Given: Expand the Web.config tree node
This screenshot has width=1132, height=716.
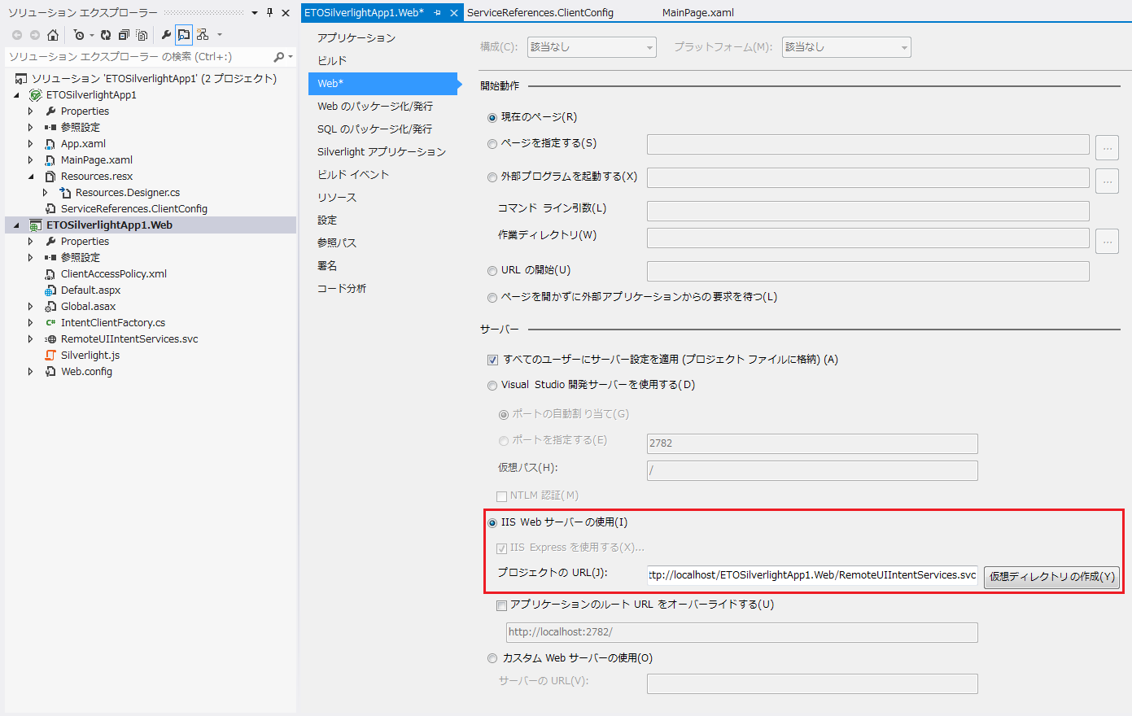Looking at the screenshot, I should pos(31,372).
